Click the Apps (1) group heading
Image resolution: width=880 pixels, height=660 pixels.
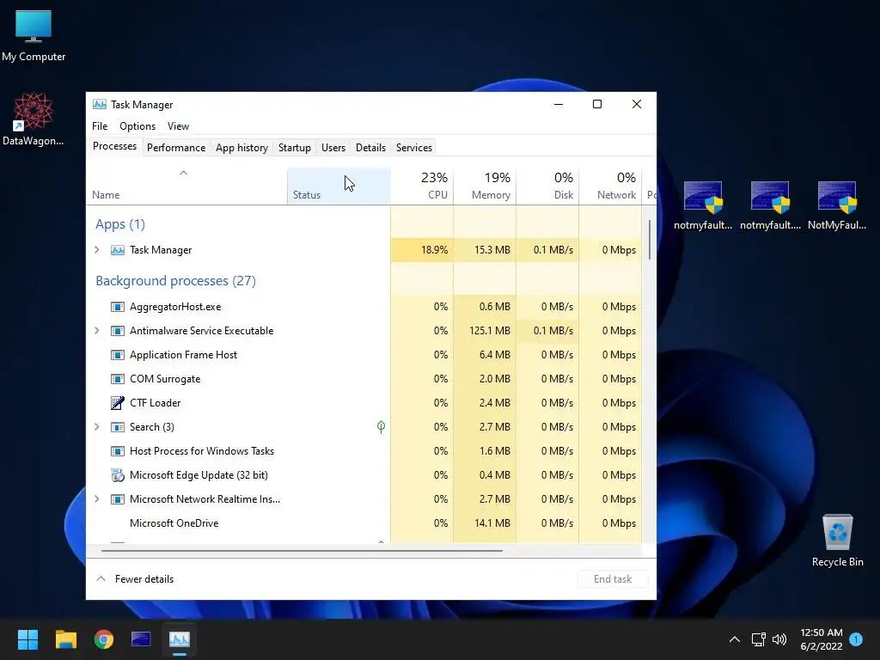(x=120, y=224)
